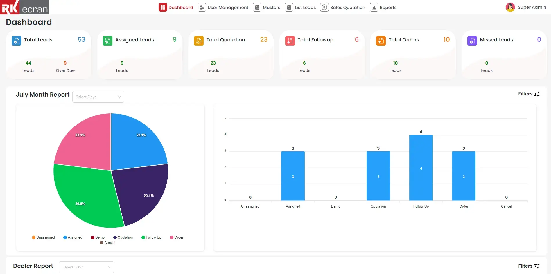Click the Unassigned axis label in bar chart
The height and width of the screenshot is (274, 551).
250,206
